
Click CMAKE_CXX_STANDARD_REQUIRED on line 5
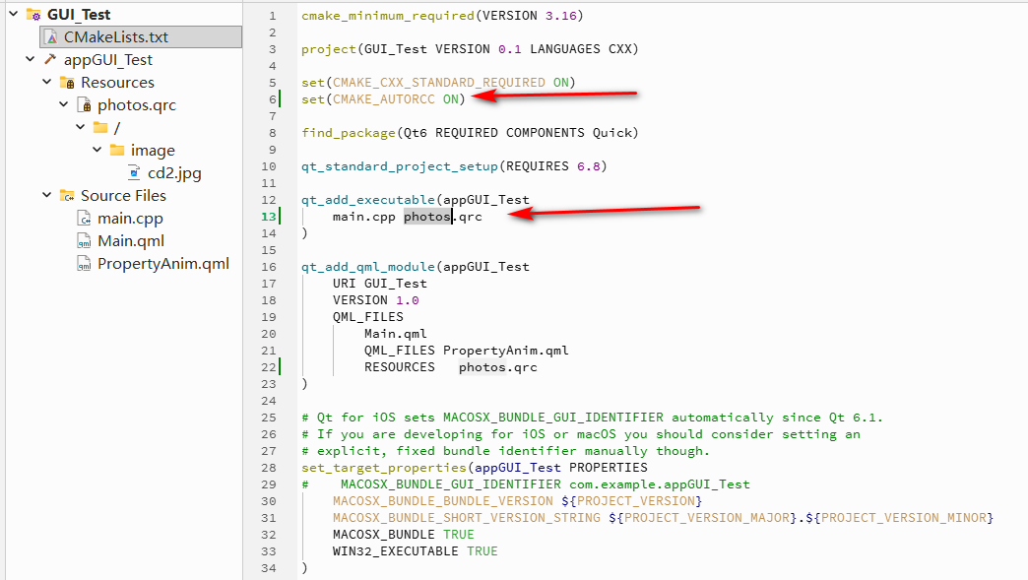(x=438, y=83)
